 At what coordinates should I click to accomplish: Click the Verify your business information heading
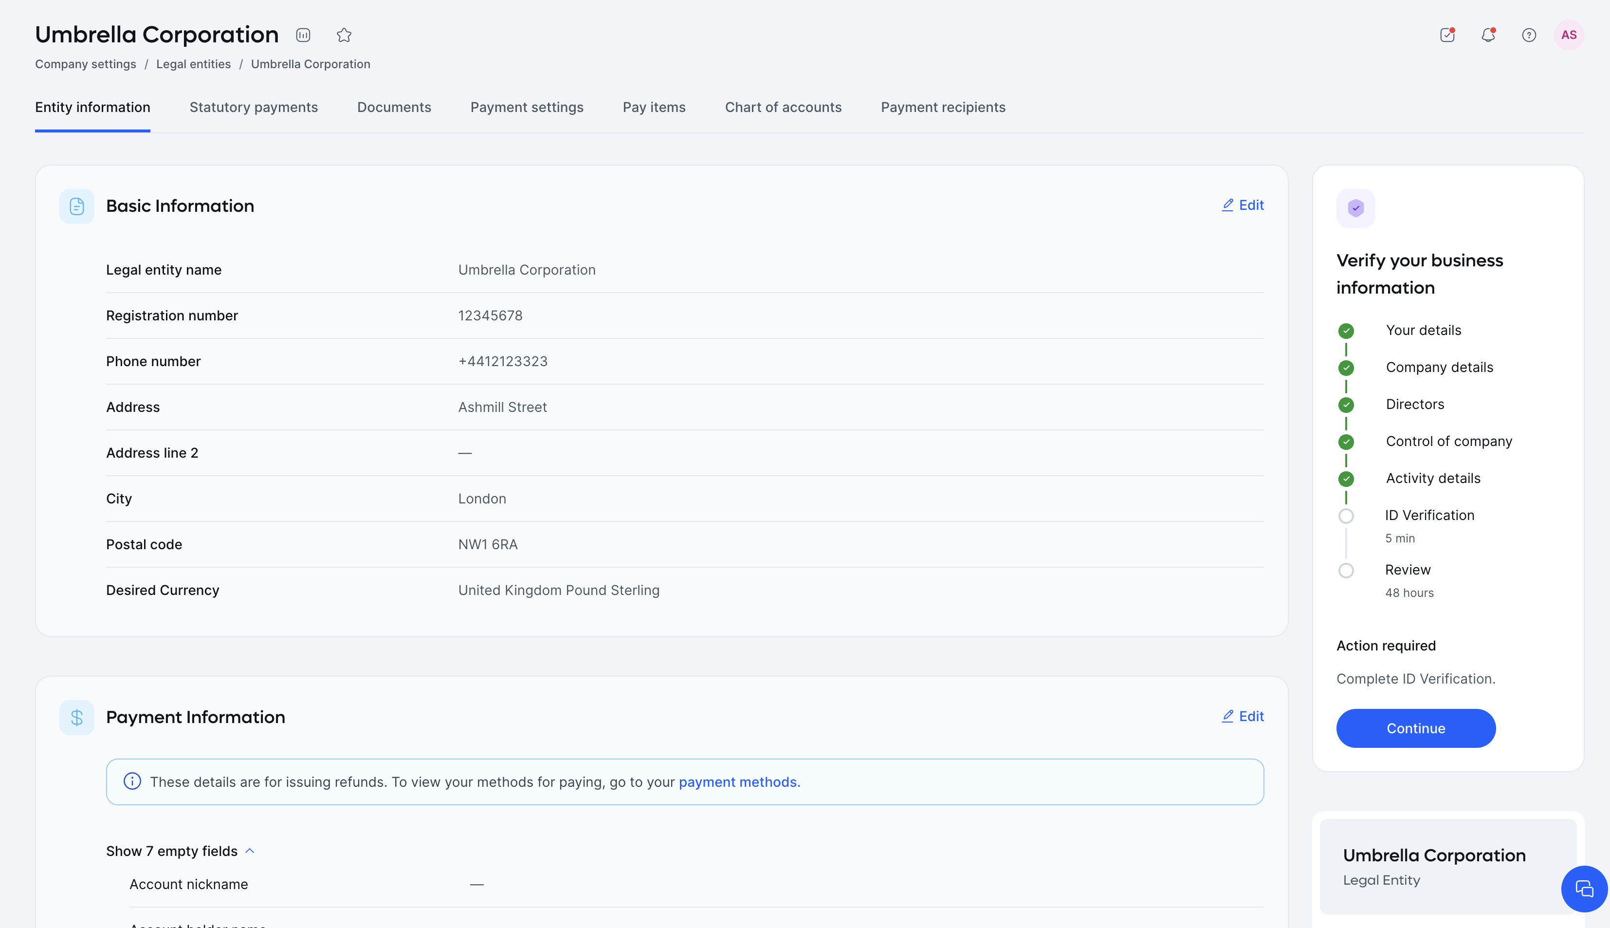coord(1420,274)
